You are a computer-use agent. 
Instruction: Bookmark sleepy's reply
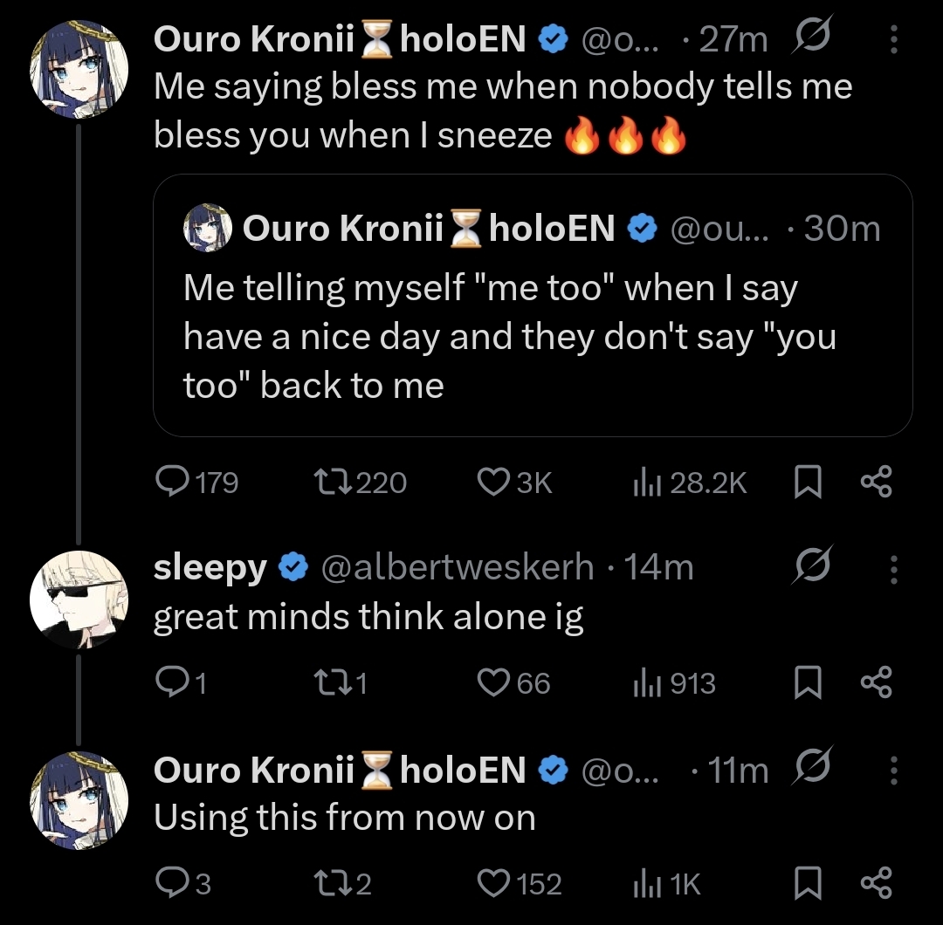tap(808, 682)
